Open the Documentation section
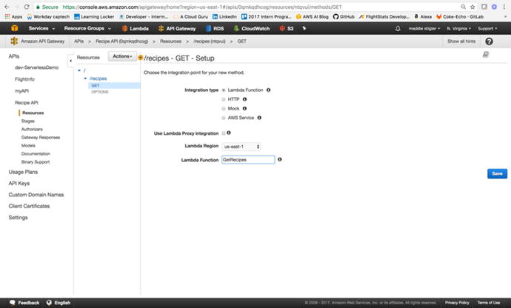 coord(36,153)
